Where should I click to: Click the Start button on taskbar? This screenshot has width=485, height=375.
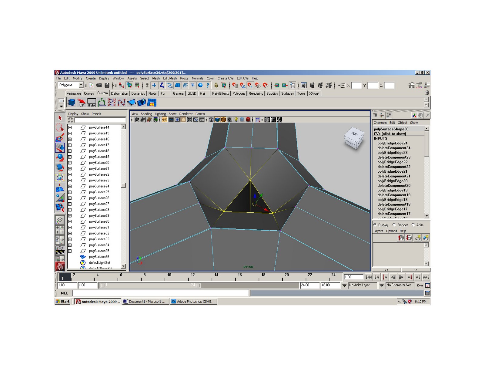coord(63,302)
